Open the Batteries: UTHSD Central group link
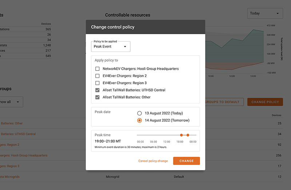291x190 pixels. point(18,134)
